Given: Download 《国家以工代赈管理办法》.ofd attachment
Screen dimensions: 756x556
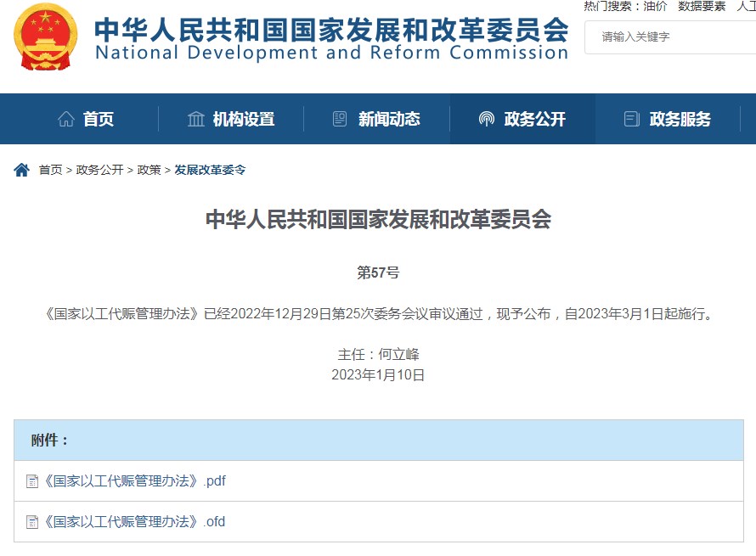Looking at the screenshot, I should click(x=134, y=522).
